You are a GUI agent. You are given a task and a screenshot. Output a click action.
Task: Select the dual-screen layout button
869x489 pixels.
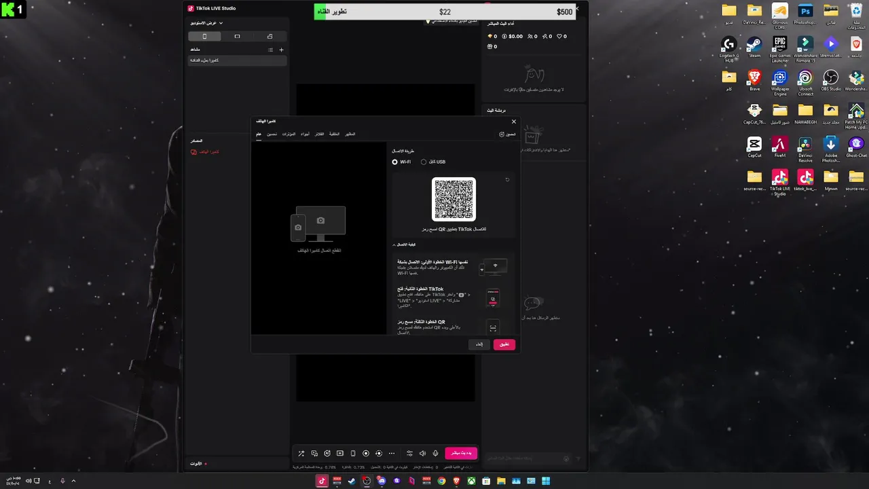click(x=270, y=36)
